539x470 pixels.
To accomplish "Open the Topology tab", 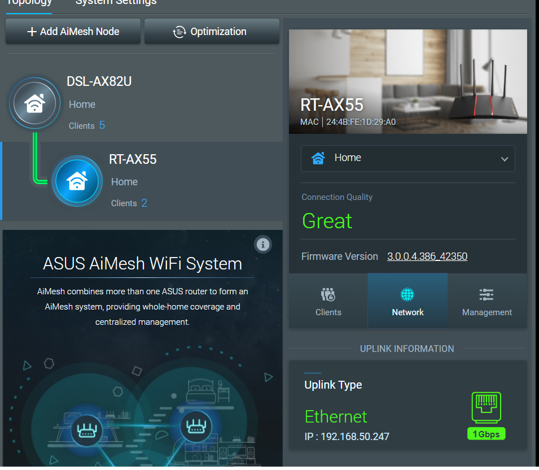I will pyautogui.click(x=29, y=3).
